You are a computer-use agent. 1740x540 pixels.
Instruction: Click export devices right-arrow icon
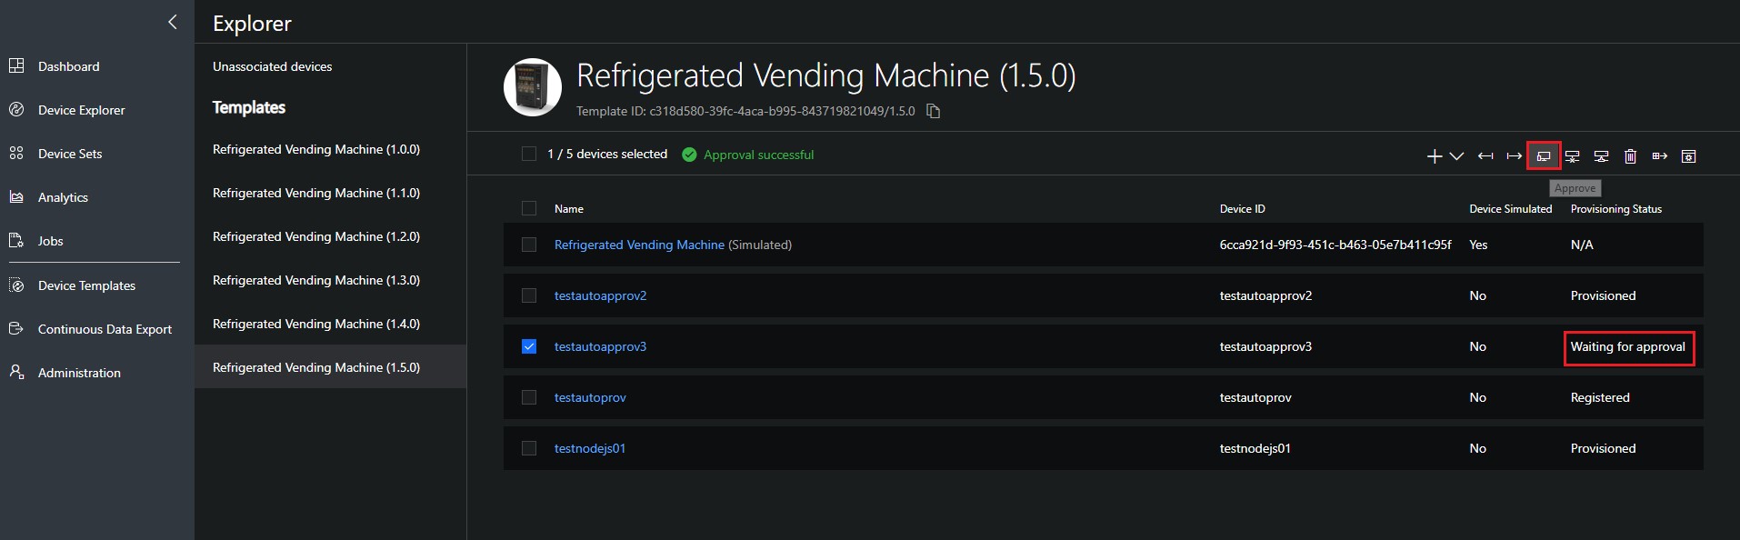[x=1514, y=156]
